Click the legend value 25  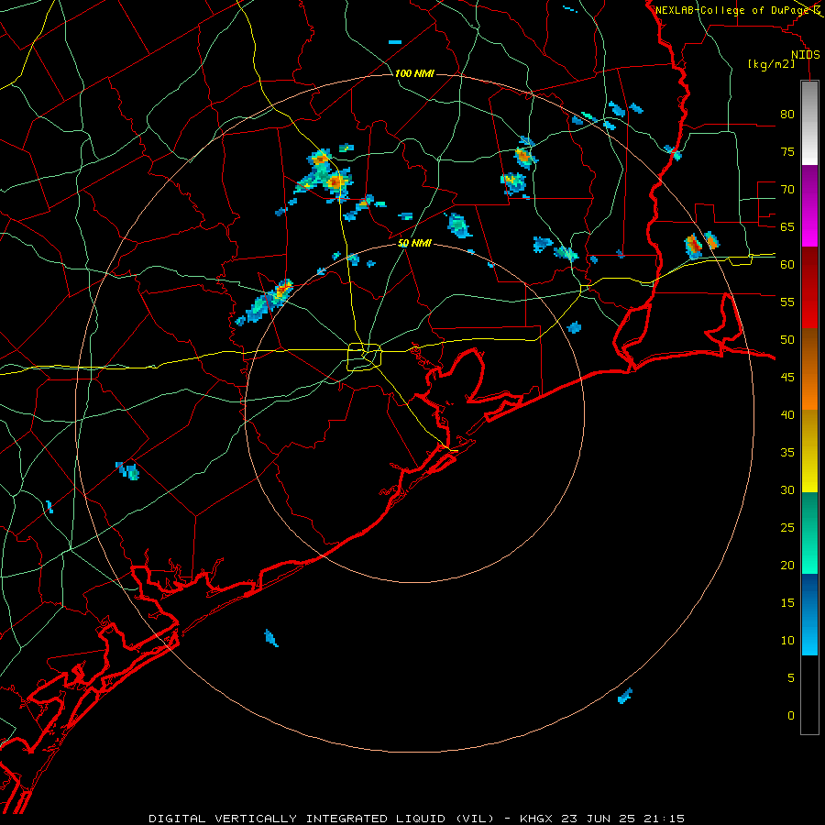[x=787, y=528]
